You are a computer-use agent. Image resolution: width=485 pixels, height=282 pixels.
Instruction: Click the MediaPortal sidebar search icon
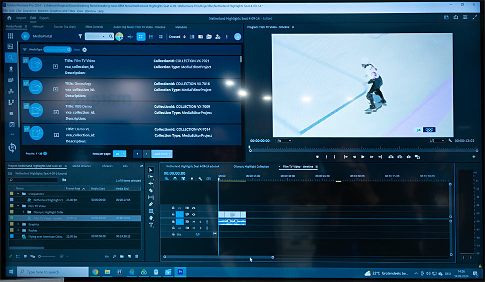[x=11, y=57]
